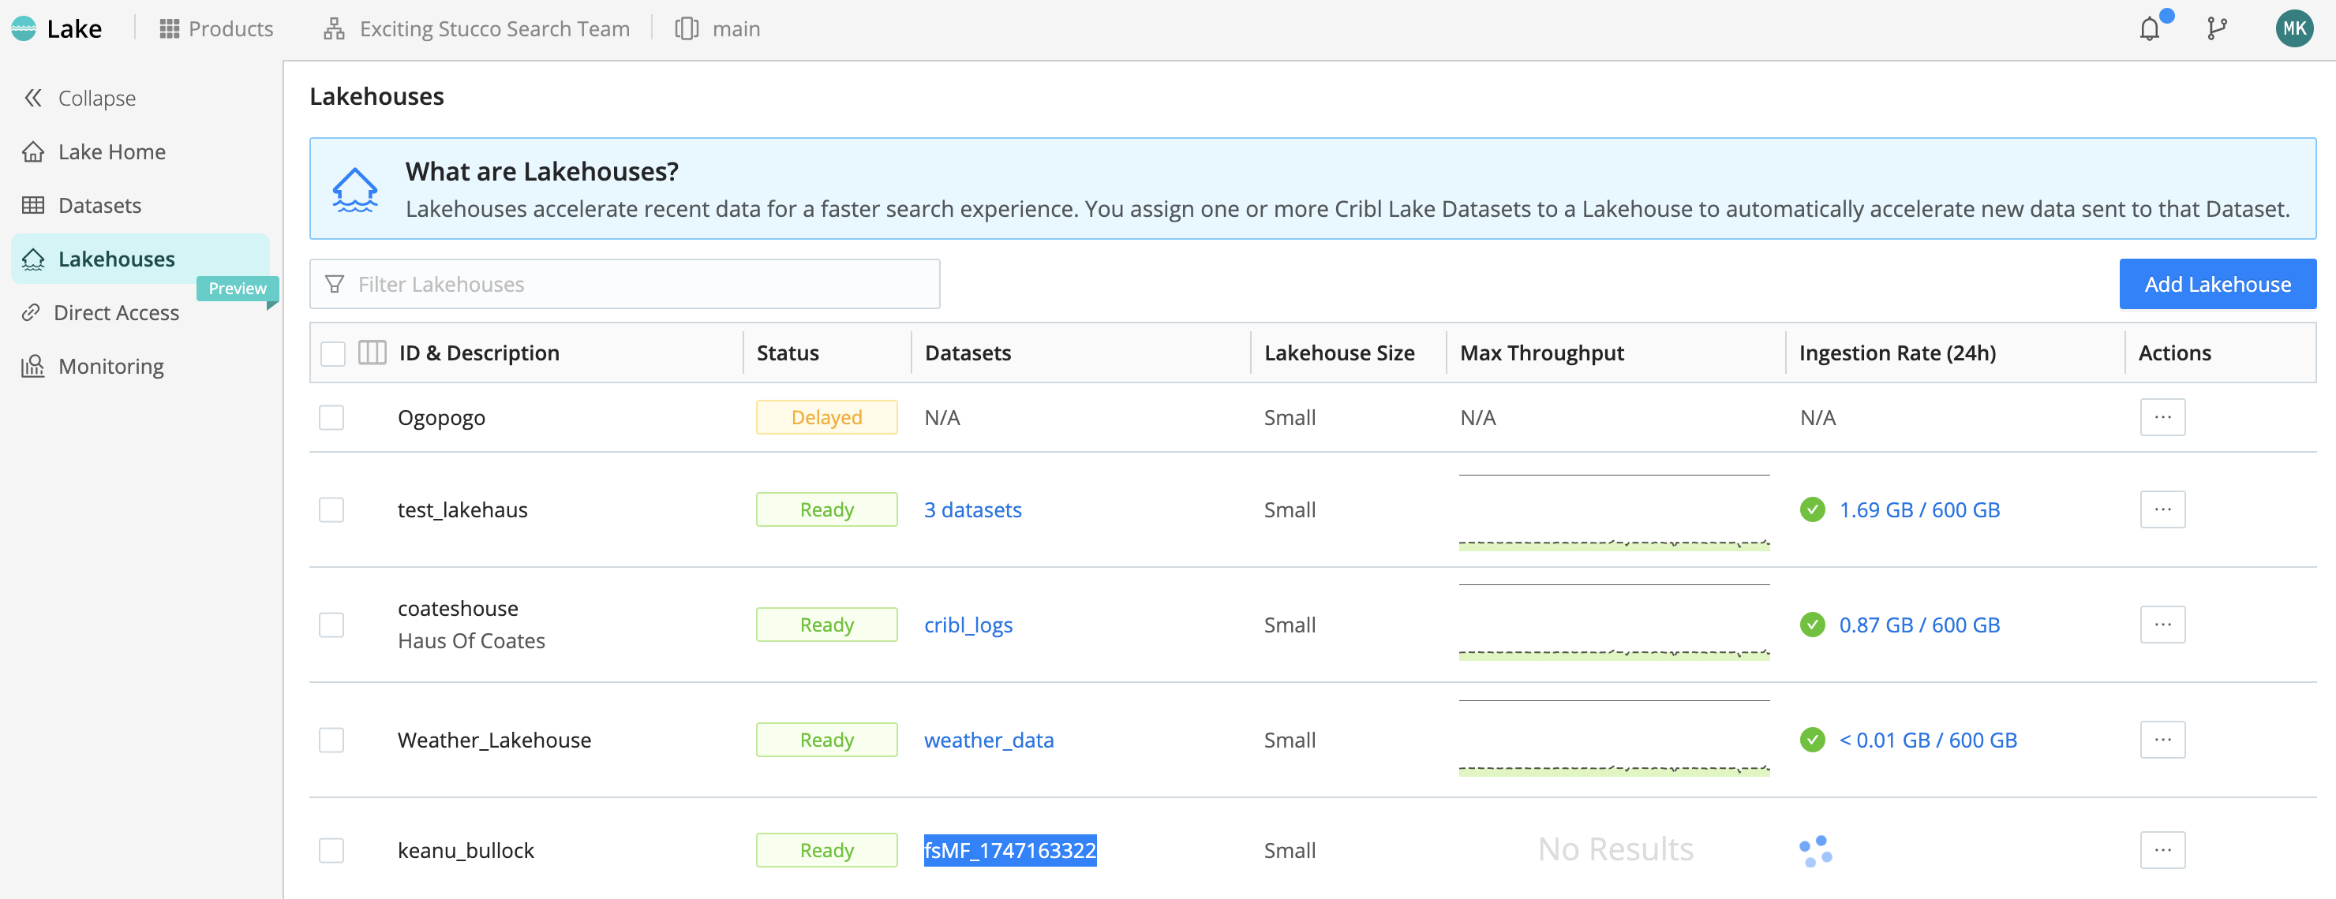Open the Monitoring section in the sidebar
The image size is (2336, 899).
110,366
